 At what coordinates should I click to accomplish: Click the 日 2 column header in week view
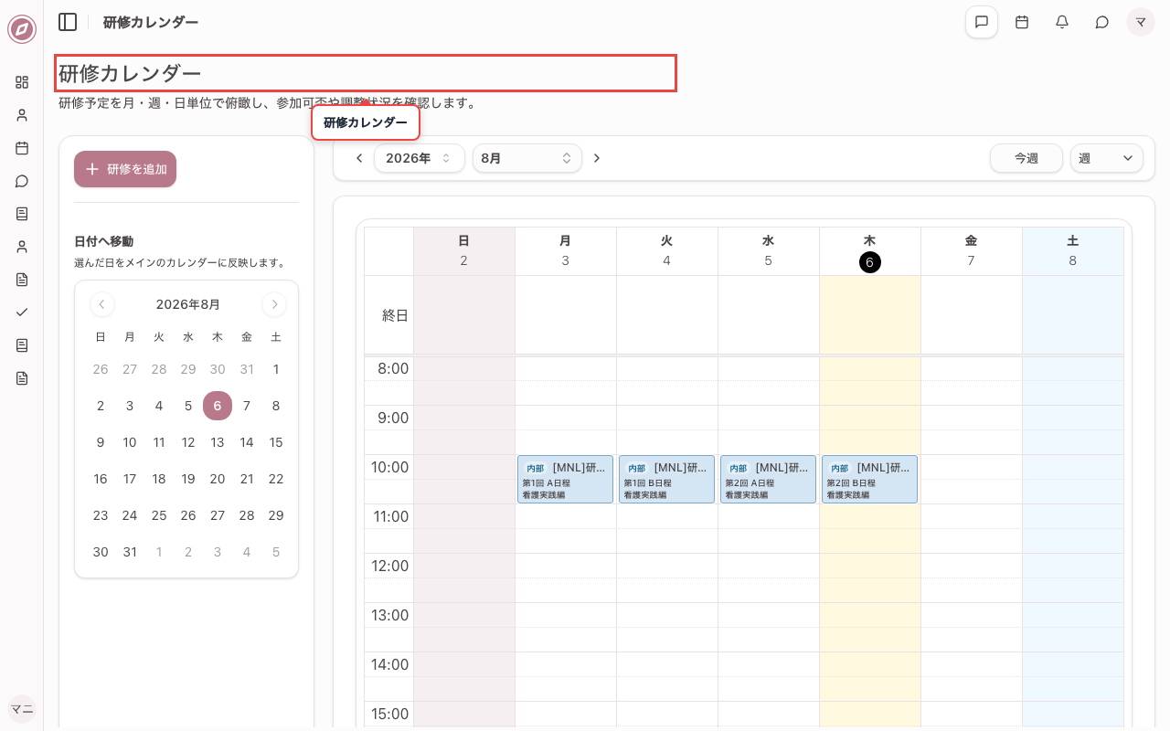464,251
